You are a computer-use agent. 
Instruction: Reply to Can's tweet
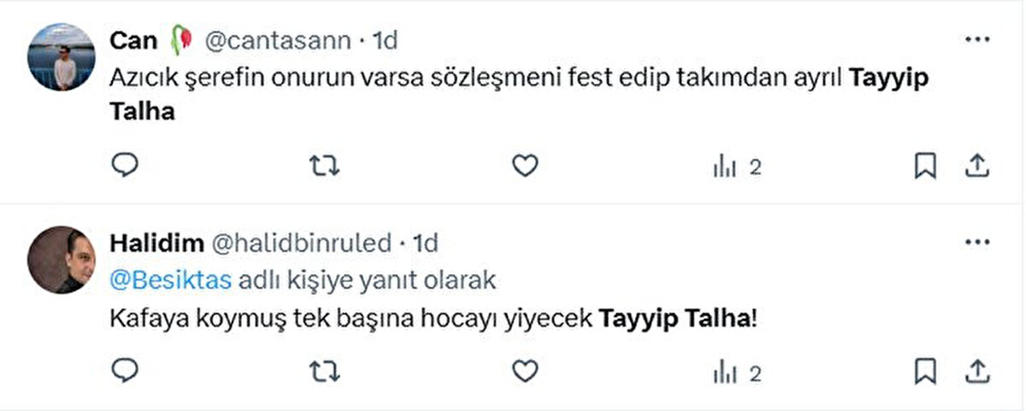125,166
